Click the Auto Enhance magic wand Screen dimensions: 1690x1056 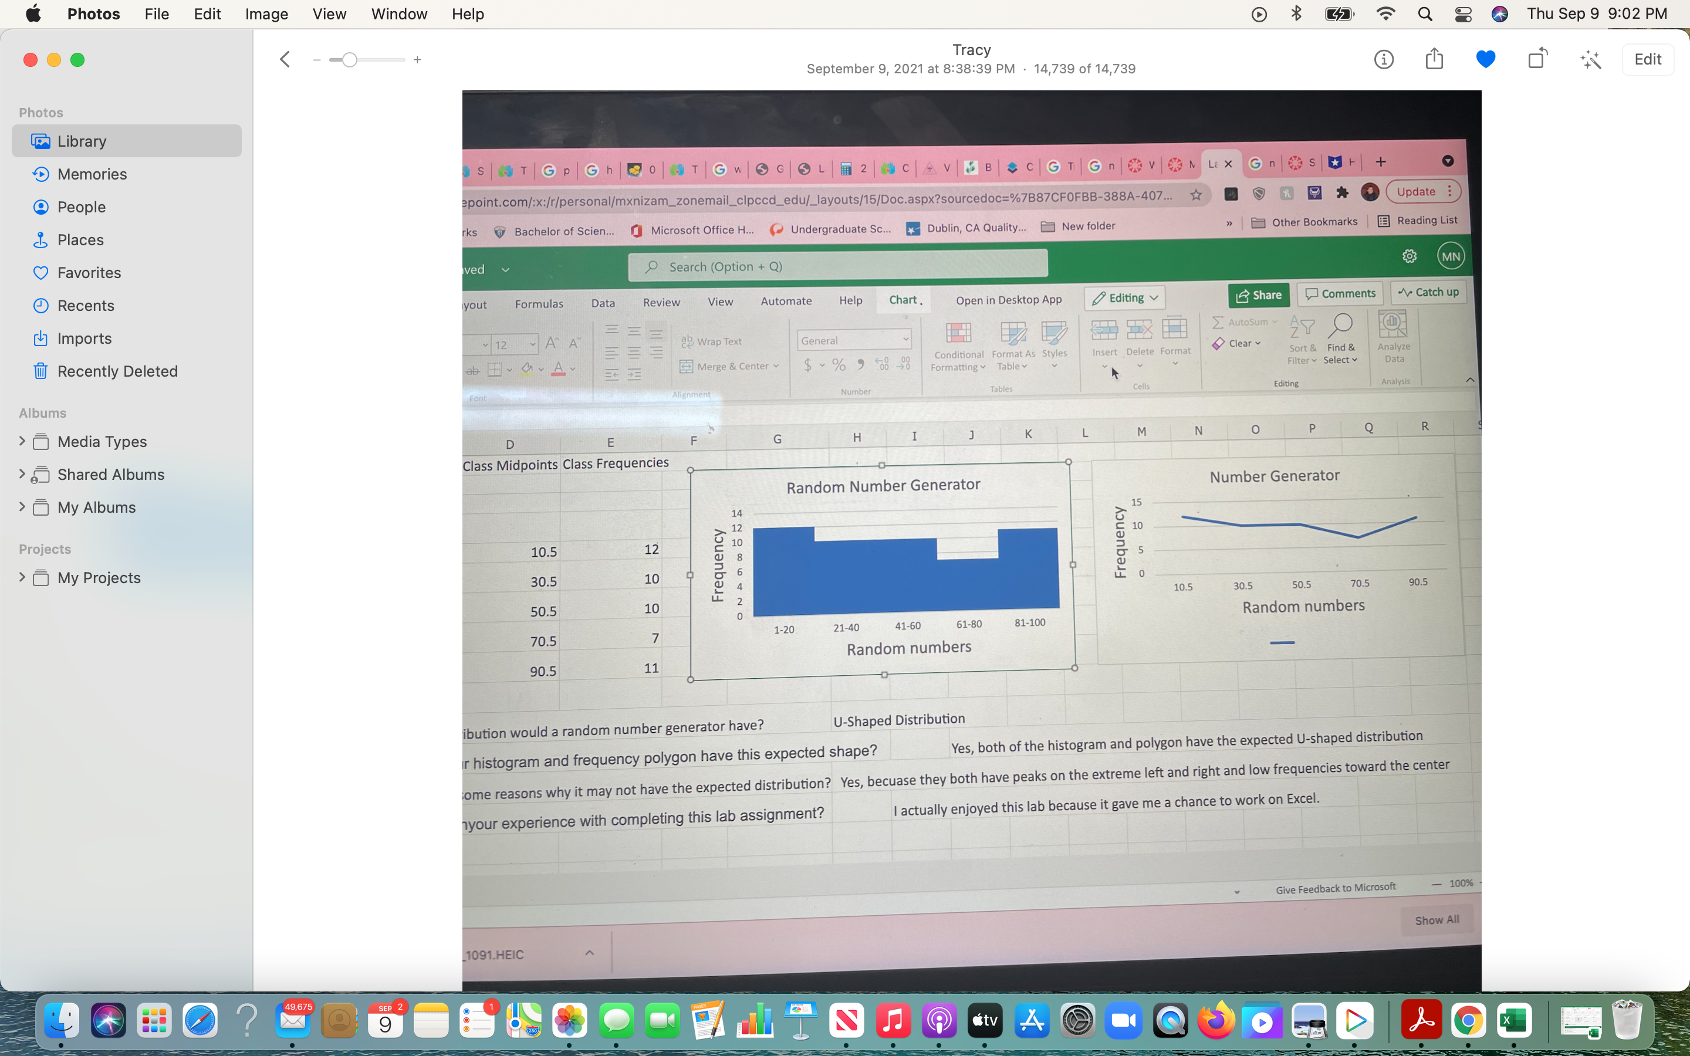click(1590, 59)
